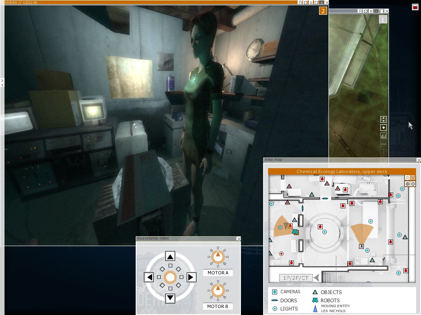Set camera 1 window to small size
The height and width of the screenshot is (315, 421).
click(371, 11)
